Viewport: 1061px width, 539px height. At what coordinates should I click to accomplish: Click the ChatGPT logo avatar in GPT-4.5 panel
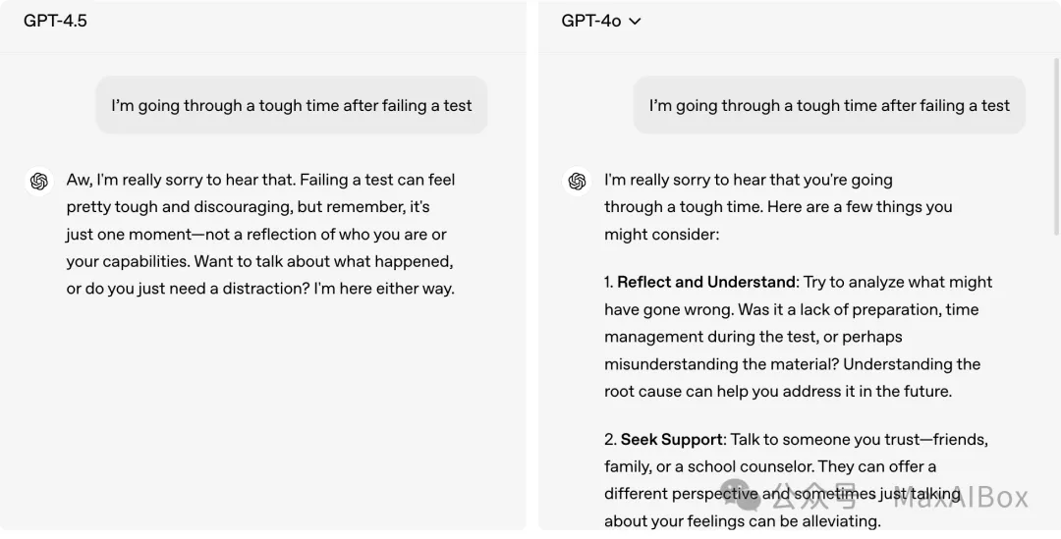[39, 182]
